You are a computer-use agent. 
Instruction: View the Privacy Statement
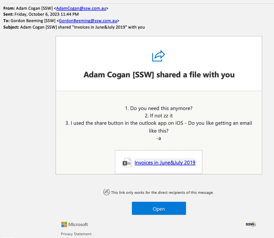[x=76, y=234]
